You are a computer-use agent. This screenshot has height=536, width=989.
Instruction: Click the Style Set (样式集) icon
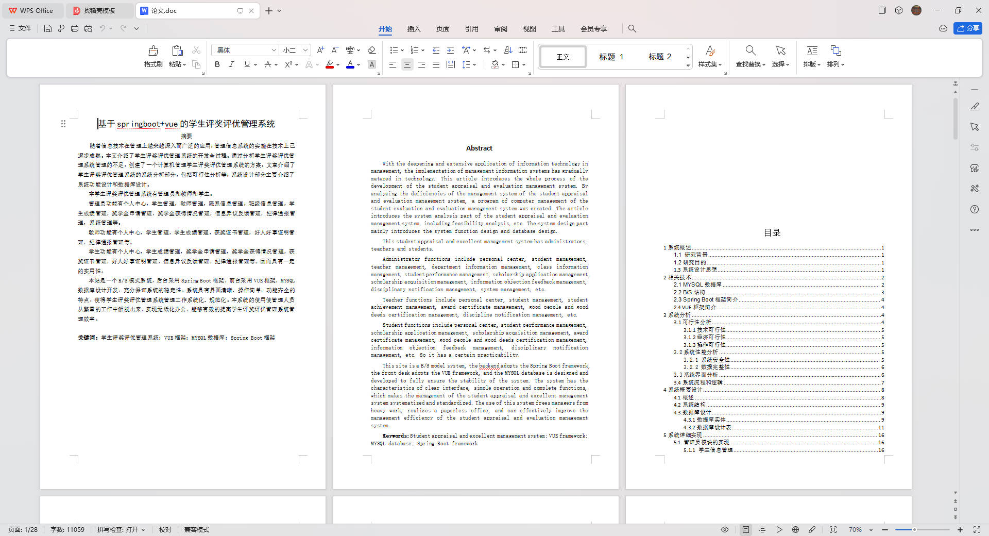[710, 51]
